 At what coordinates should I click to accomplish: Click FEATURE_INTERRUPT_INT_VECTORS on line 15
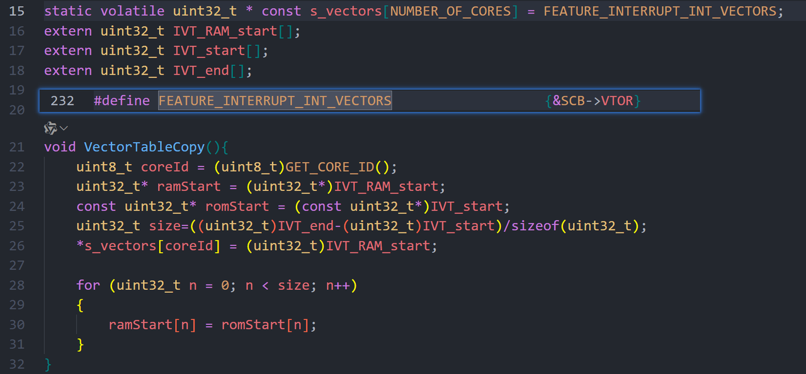[x=660, y=11]
